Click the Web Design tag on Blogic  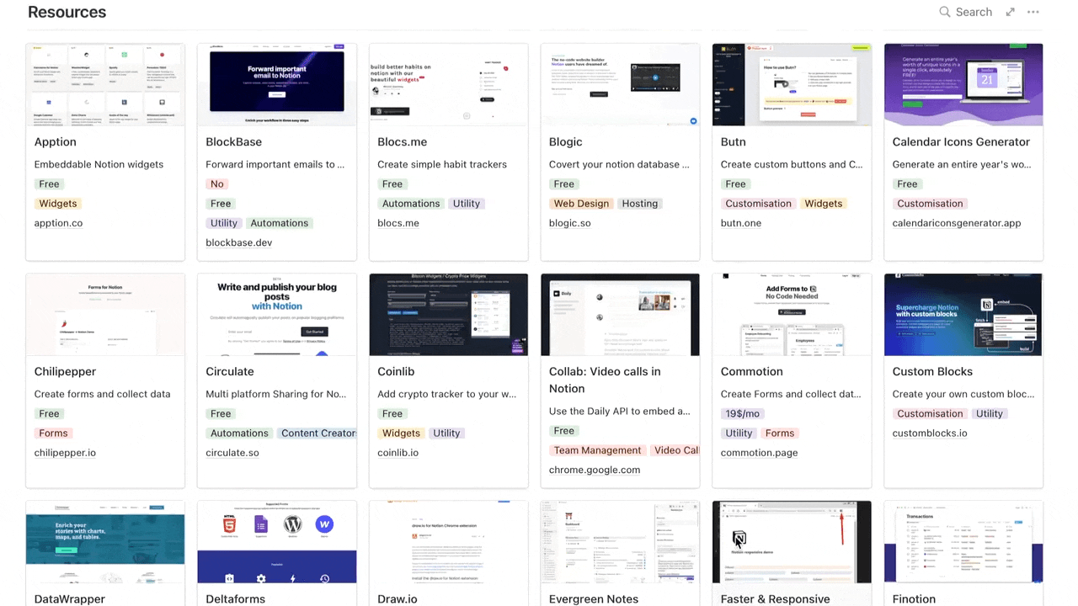(581, 204)
